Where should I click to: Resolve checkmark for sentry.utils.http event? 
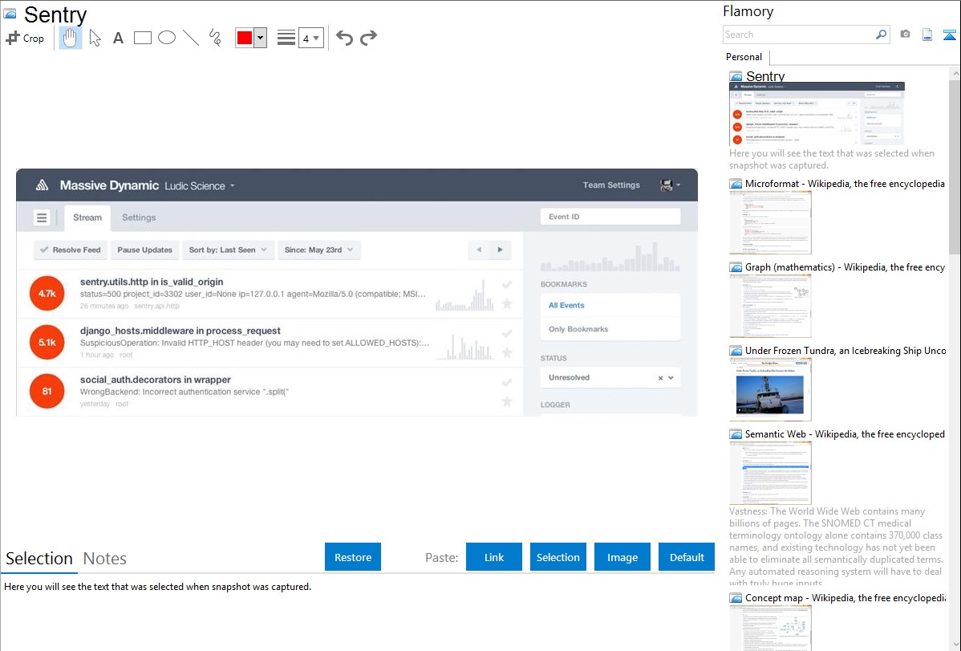[x=507, y=285]
